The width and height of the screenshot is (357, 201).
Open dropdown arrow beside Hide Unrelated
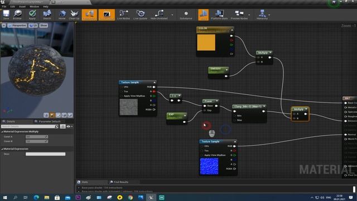coord(172,15)
